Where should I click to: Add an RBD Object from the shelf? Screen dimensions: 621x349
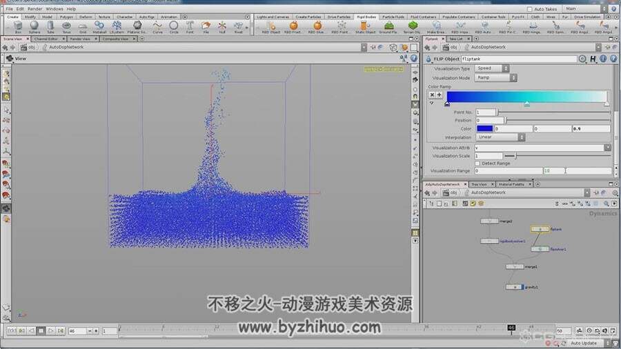271,27
